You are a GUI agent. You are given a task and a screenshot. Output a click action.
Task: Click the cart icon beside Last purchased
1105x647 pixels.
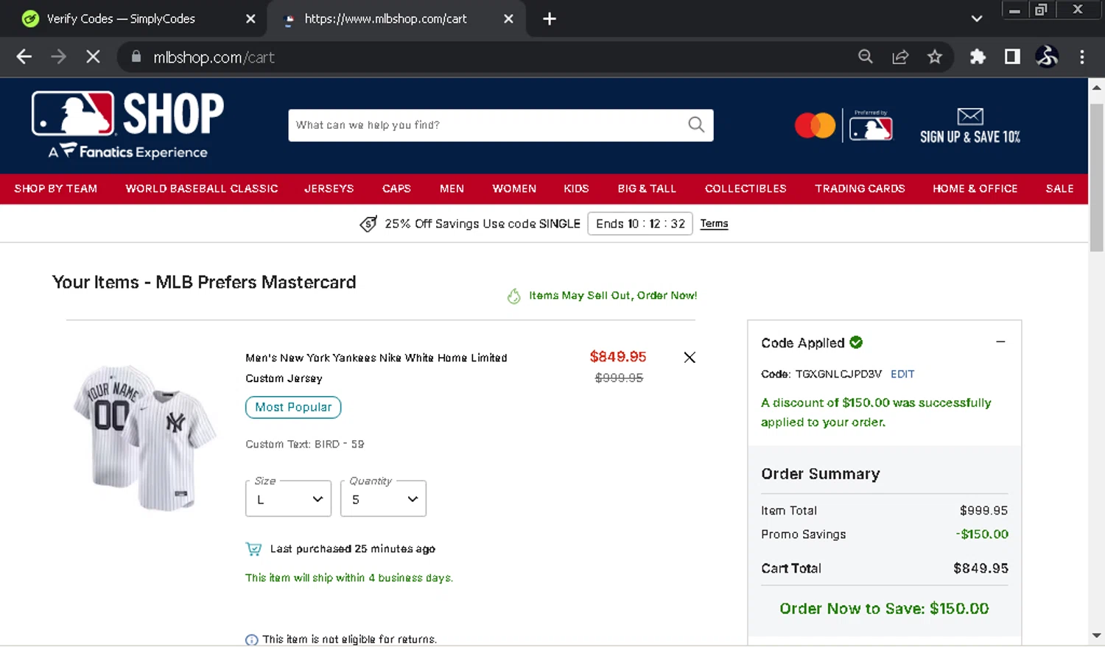tap(253, 549)
